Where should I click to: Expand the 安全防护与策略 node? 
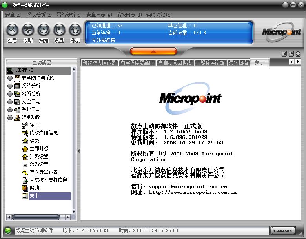(x=10, y=78)
